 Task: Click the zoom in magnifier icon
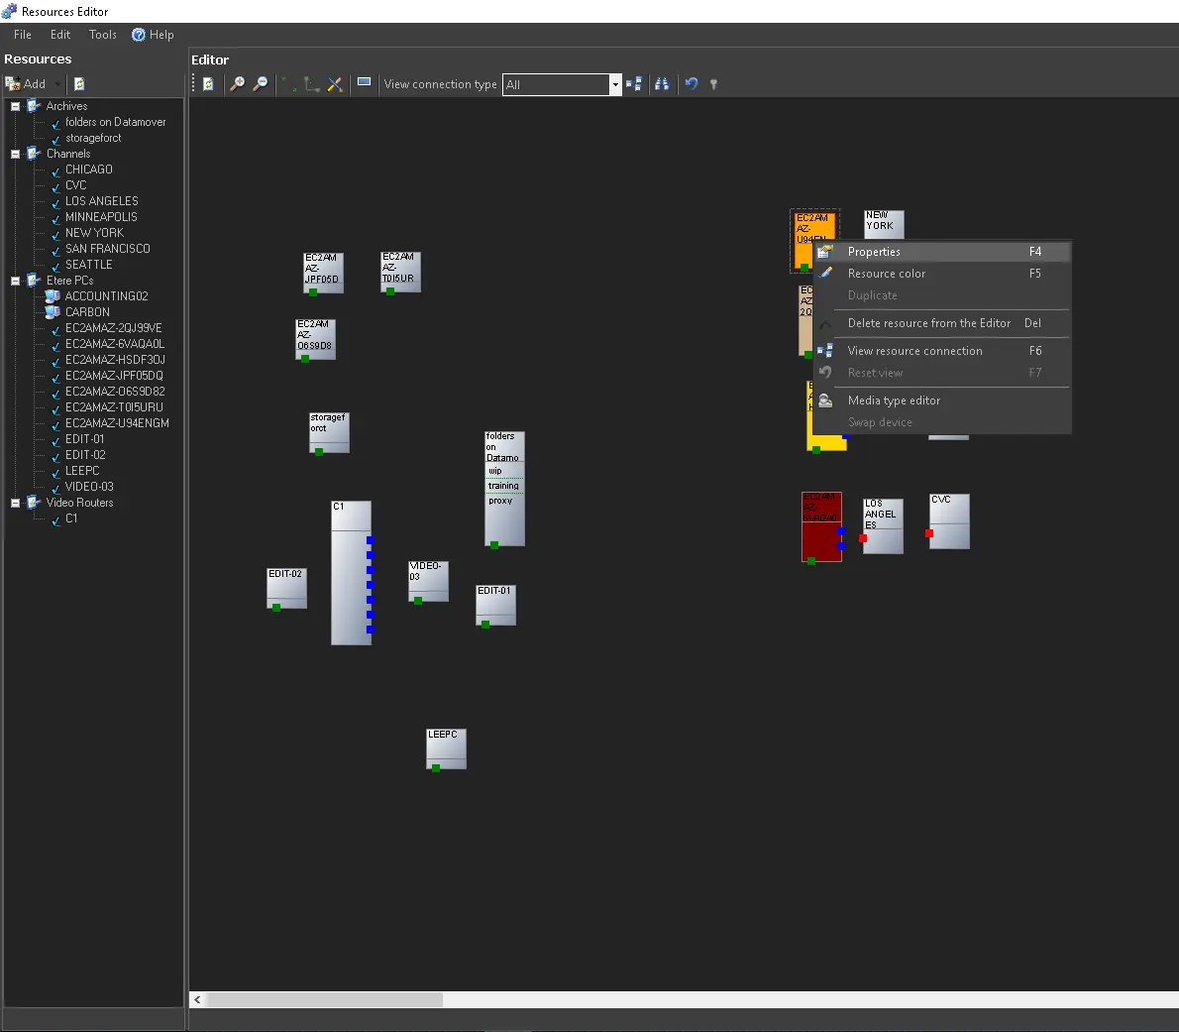click(x=237, y=84)
